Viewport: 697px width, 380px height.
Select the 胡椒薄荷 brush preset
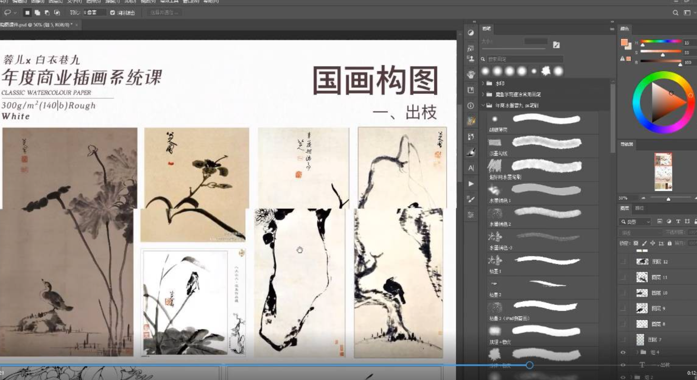coord(542,122)
